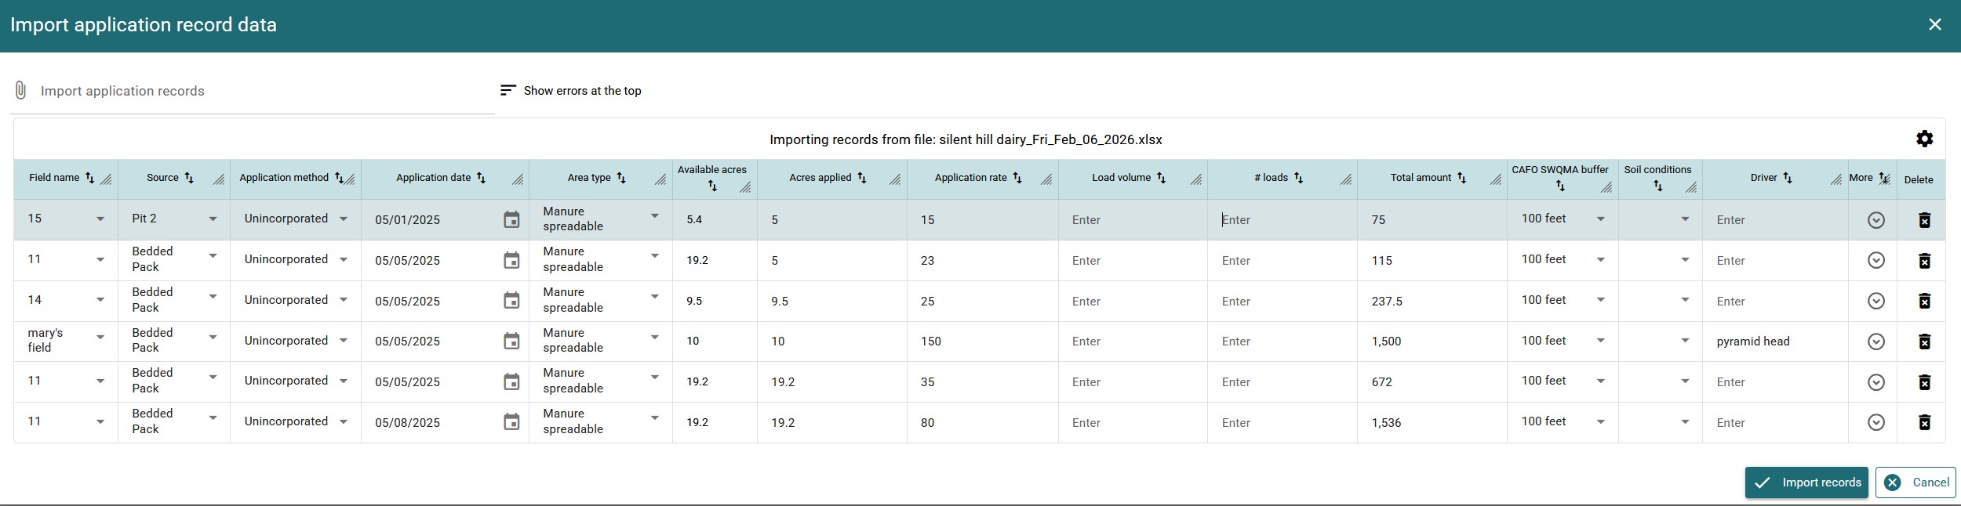1961x506 pixels.
Task: Open Field name dropdown for mary's field
Action: (x=100, y=338)
